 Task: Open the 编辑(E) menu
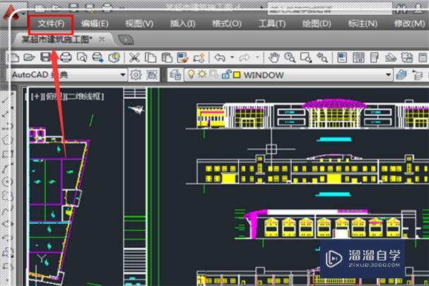coord(95,24)
